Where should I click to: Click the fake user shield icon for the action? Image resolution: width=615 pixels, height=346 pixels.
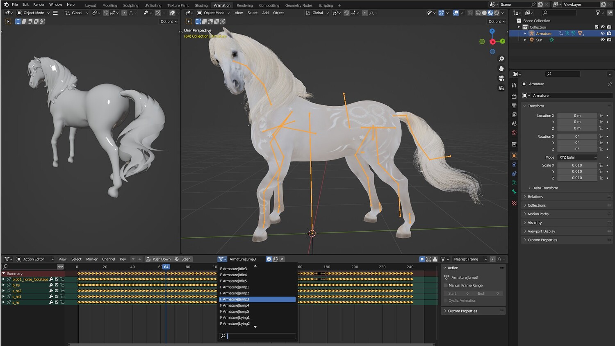[269, 259]
